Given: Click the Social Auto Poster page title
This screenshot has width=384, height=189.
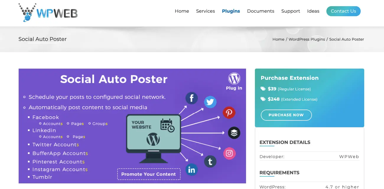Looking at the screenshot, I should pyautogui.click(x=43, y=39).
